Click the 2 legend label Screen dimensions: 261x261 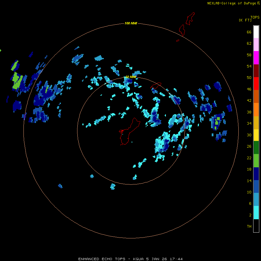click(250, 215)
